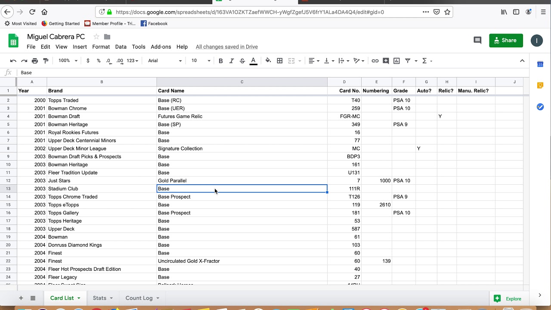Click the Insert link icon
Screen dimensions: 551x310
375,61
